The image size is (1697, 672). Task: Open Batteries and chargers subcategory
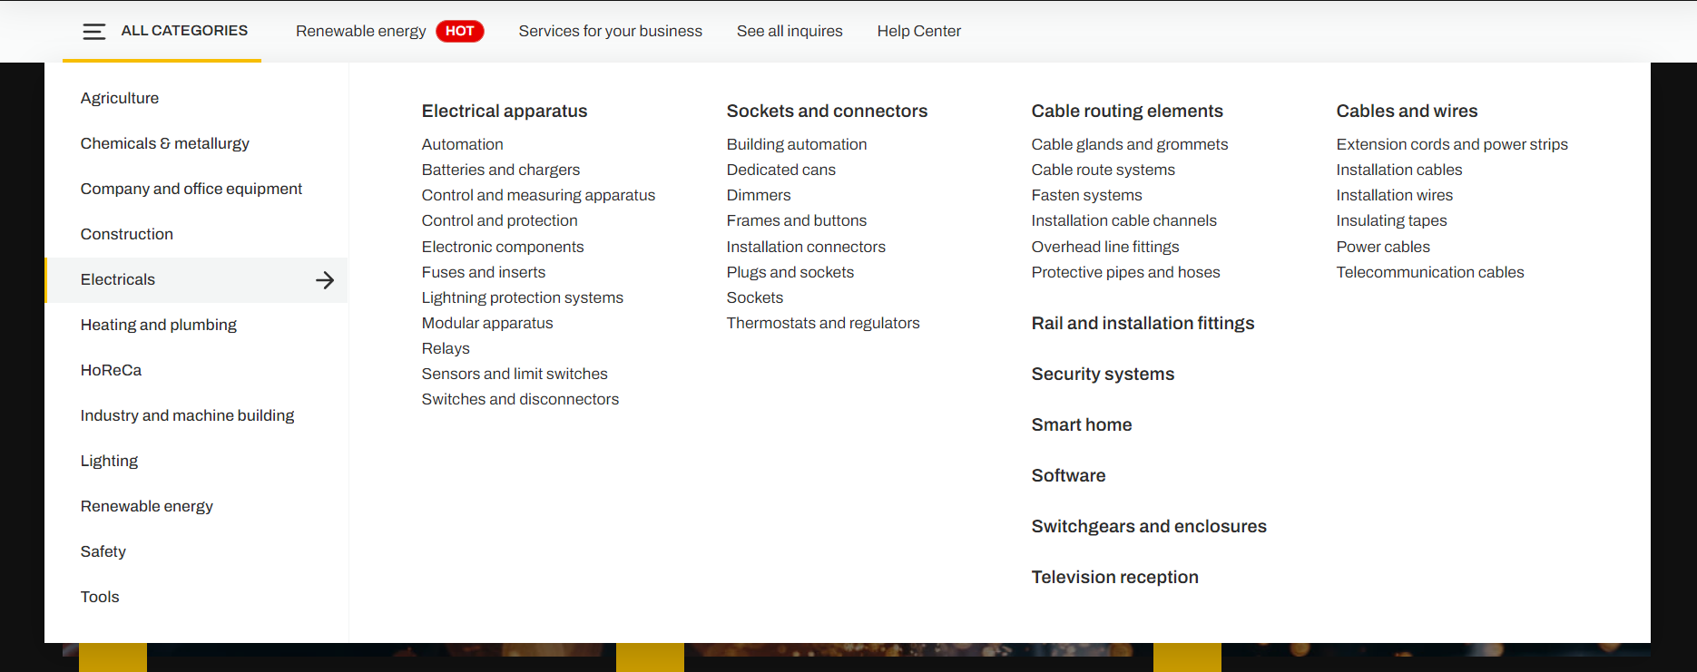pos(500,170)
